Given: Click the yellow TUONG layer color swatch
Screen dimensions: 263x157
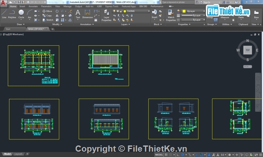Looking at the screenshot, I should pyautogui.click(x=125, y=11).
